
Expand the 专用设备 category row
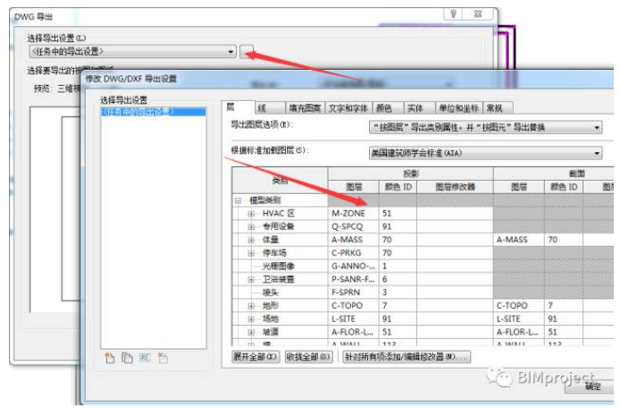(x=251, y=227)
